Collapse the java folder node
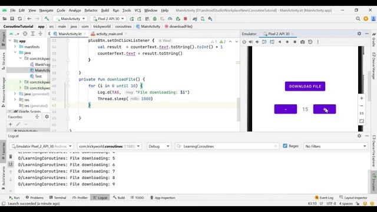 point(15,52)
